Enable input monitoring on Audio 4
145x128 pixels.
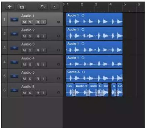pyautogui.click(x=44, y=65)
